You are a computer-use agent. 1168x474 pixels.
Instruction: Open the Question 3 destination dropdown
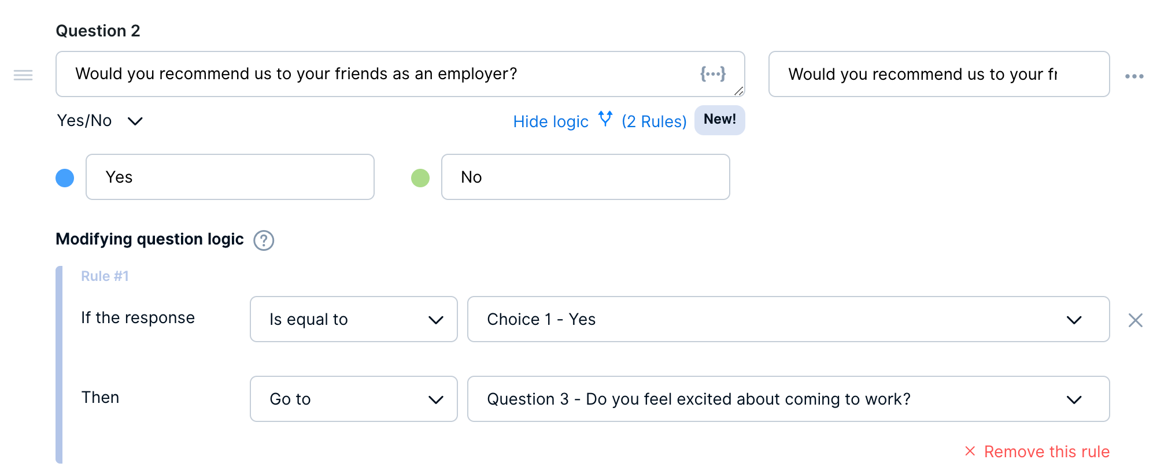click(788, 399)
